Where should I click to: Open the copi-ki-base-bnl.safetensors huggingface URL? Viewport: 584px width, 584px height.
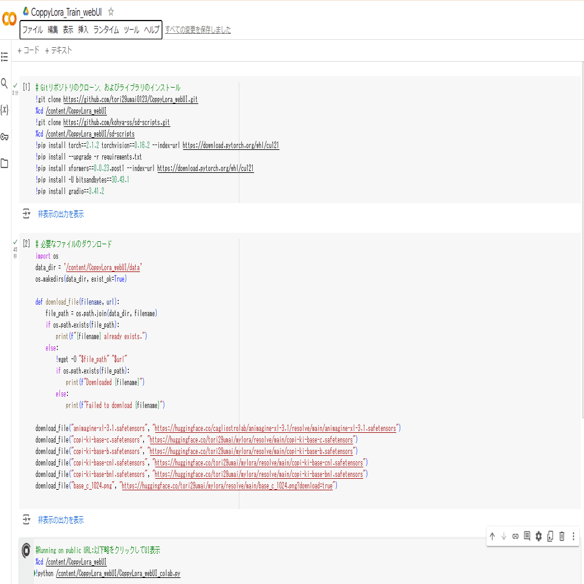(x=259, y=475)
